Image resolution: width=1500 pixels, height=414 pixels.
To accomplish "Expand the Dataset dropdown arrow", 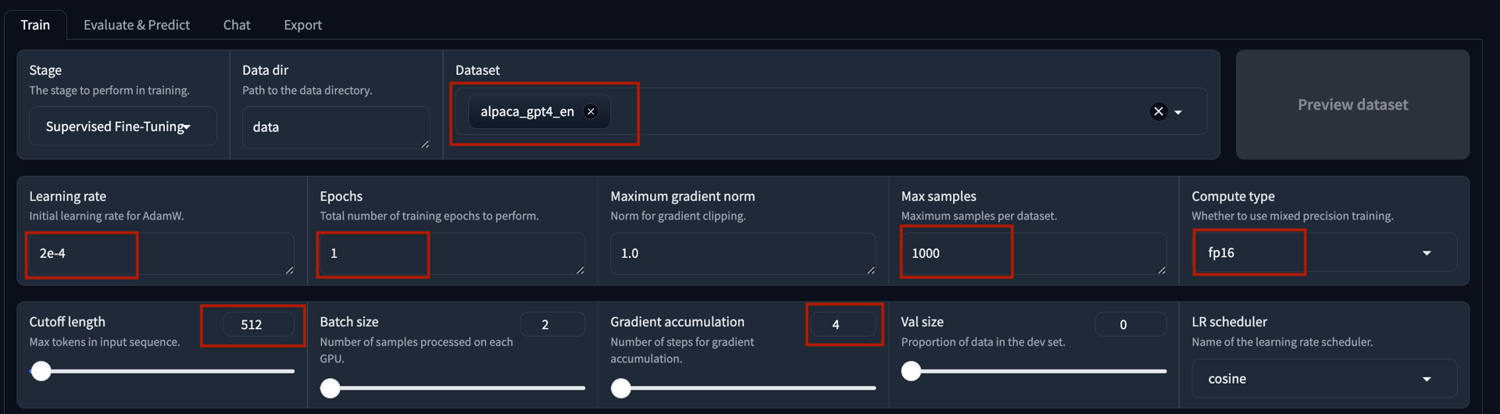I will [x=1178, y=112].
